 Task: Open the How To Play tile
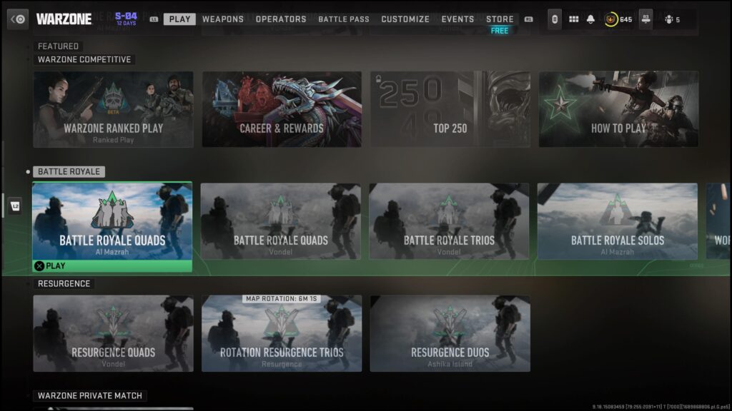coord(618,109)
